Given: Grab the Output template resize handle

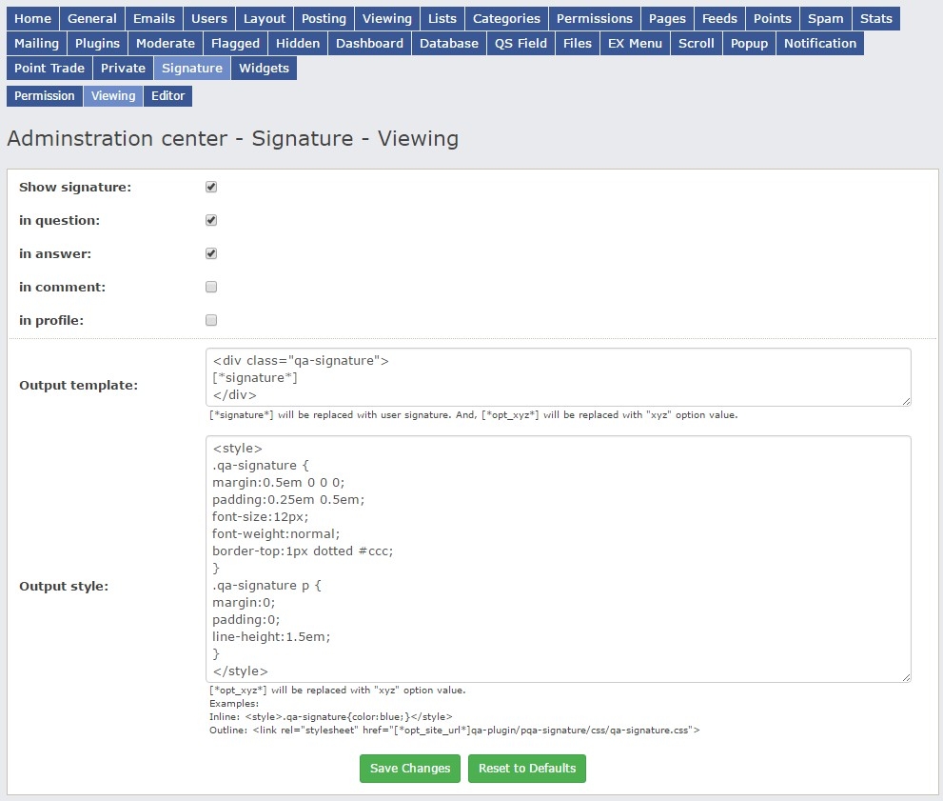Looking at the screenshot, I should point(906,401).
